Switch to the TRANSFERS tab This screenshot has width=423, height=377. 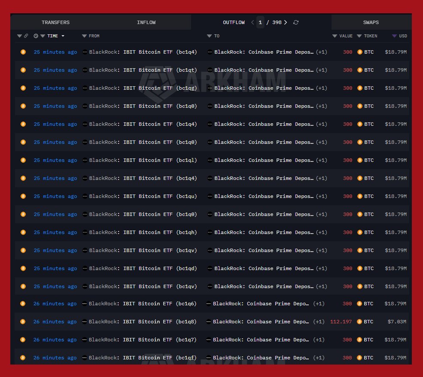click(55, 22)
